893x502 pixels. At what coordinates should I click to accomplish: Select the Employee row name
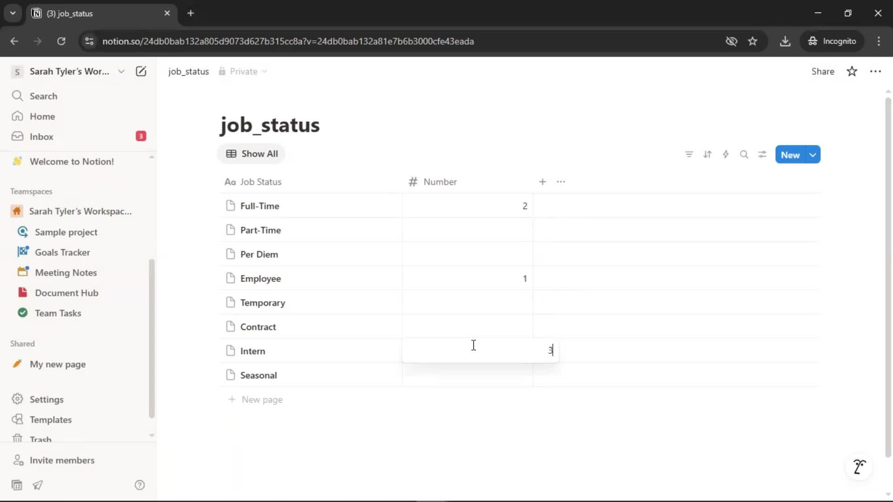(260, 278)
